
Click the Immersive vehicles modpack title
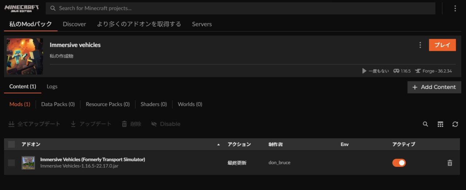point(75,45)
